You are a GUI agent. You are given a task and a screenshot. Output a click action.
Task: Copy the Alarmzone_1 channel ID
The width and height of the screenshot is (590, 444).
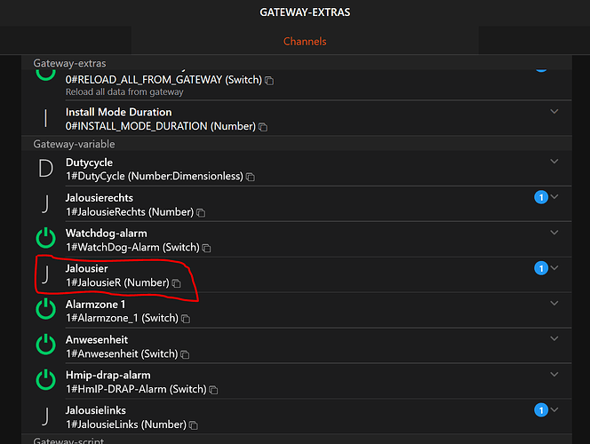[184, 319]
